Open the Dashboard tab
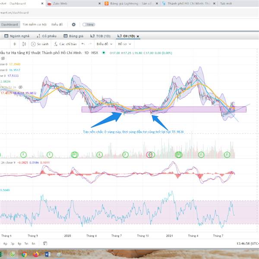 [10, 25]
